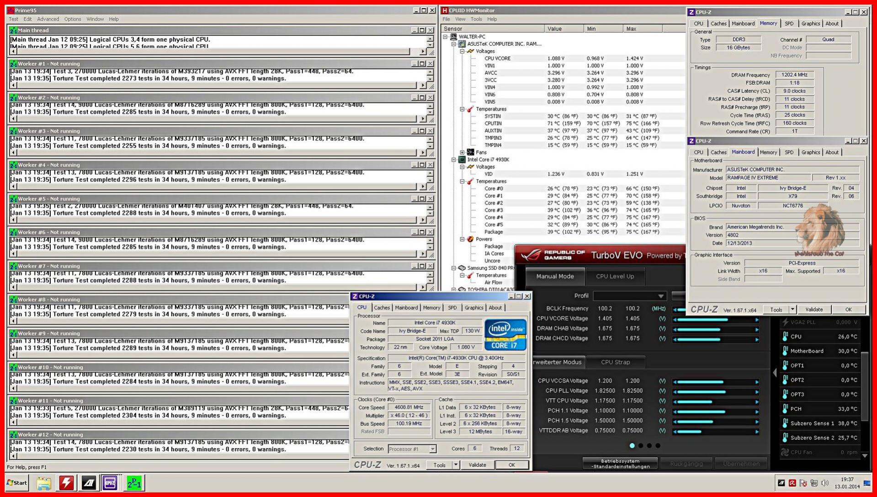Image resolution: width=877 pixels, height=497 pixels.
Task: Collapse Voltages under the ASUSTeK node
Action: (x=462, y=51)
